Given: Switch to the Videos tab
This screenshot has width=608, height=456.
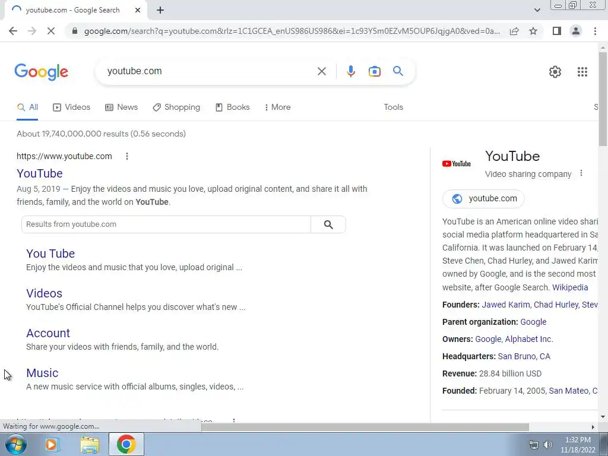Looking at the screenshot, I should click(x=72, y=107).
